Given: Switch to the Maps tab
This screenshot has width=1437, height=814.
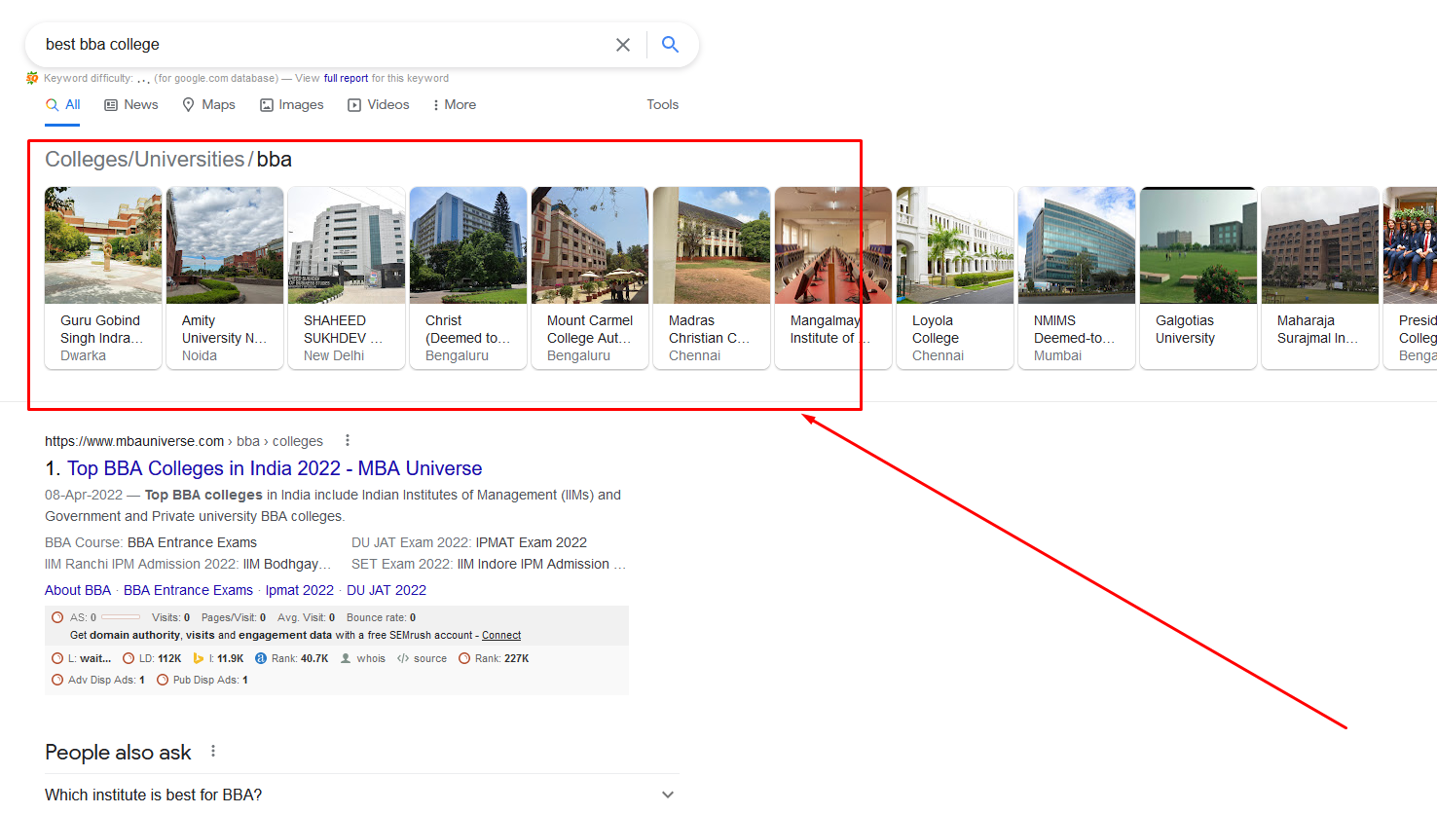Looking at the screenshot, I should [x=208, y=105].
